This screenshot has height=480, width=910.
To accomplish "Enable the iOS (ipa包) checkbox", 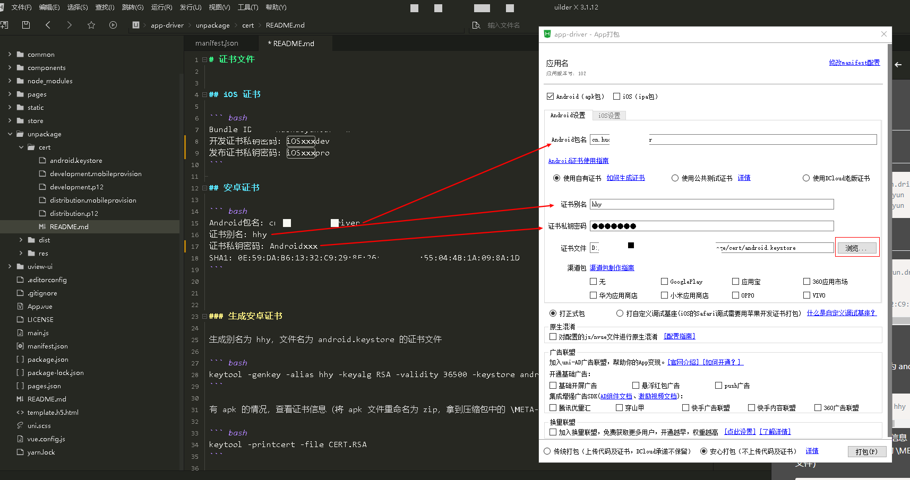I will pyautogui.click(x=616, y=97).
